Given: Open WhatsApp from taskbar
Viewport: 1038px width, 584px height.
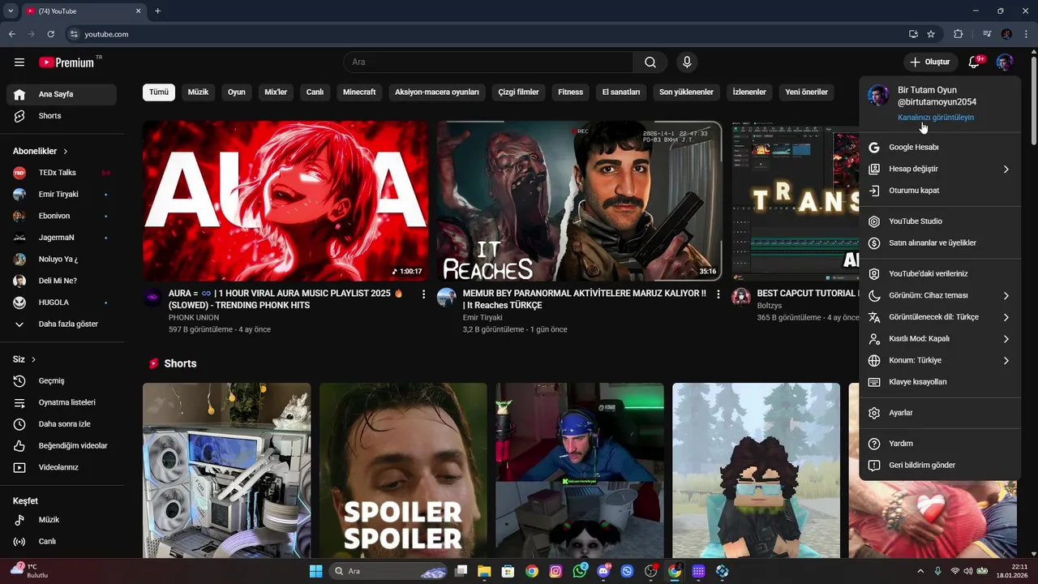Looking at the screenshot, I should click(579, 571).
